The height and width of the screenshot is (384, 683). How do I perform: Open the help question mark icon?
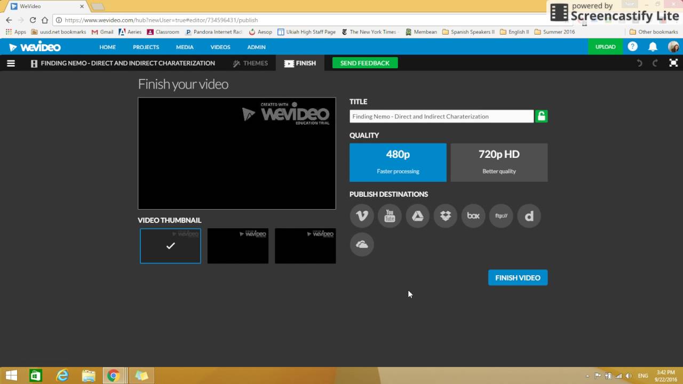click(x=632, y=47)
